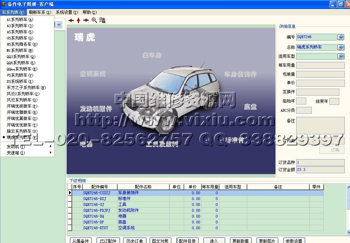Select 东方之子系列轿车 in the car list

click(26, 88)
